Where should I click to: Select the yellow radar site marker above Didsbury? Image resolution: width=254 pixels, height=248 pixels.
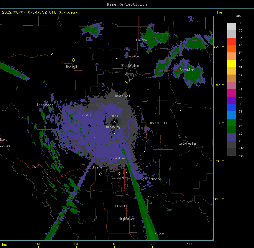point(115,123)
